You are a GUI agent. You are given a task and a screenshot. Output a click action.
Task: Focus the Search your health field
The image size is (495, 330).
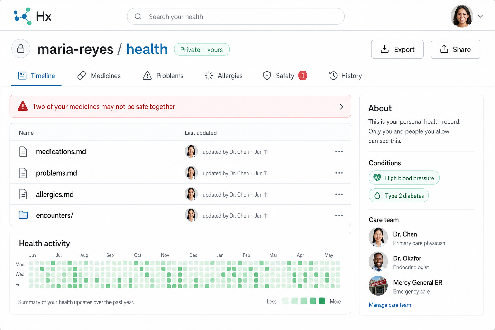(236, 16)
